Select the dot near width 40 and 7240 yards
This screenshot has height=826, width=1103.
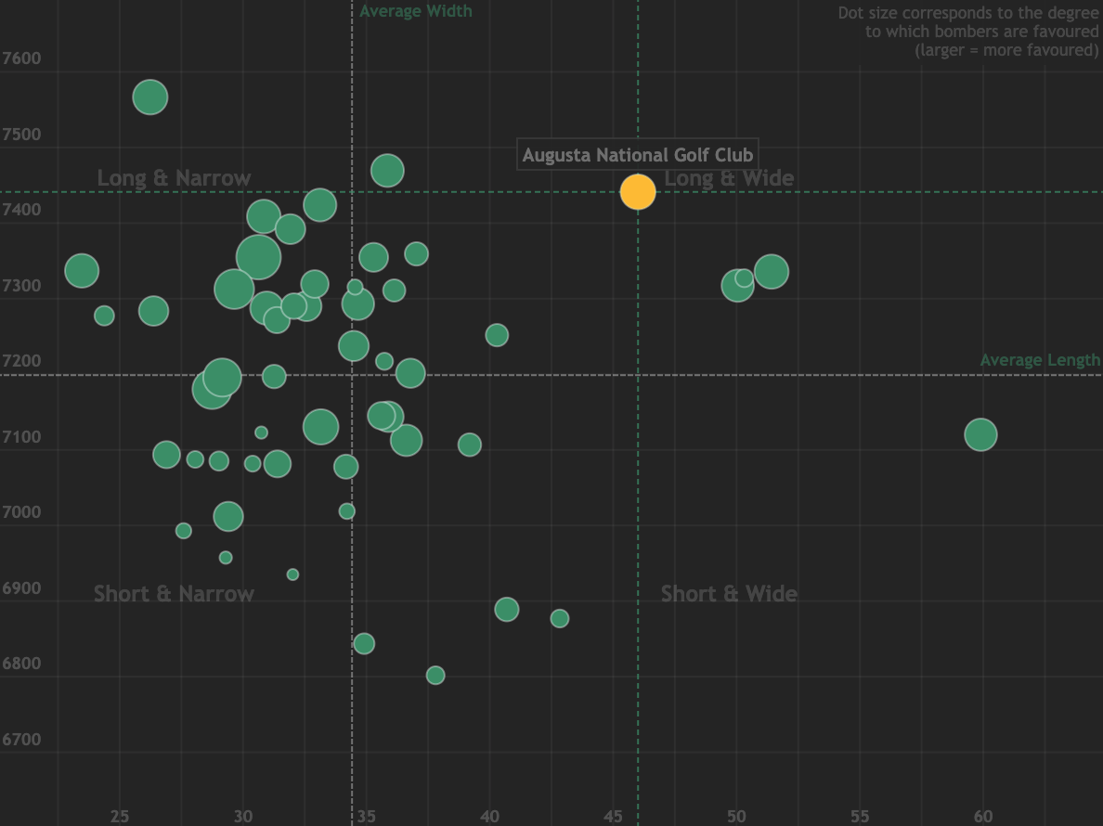[497, 335]
